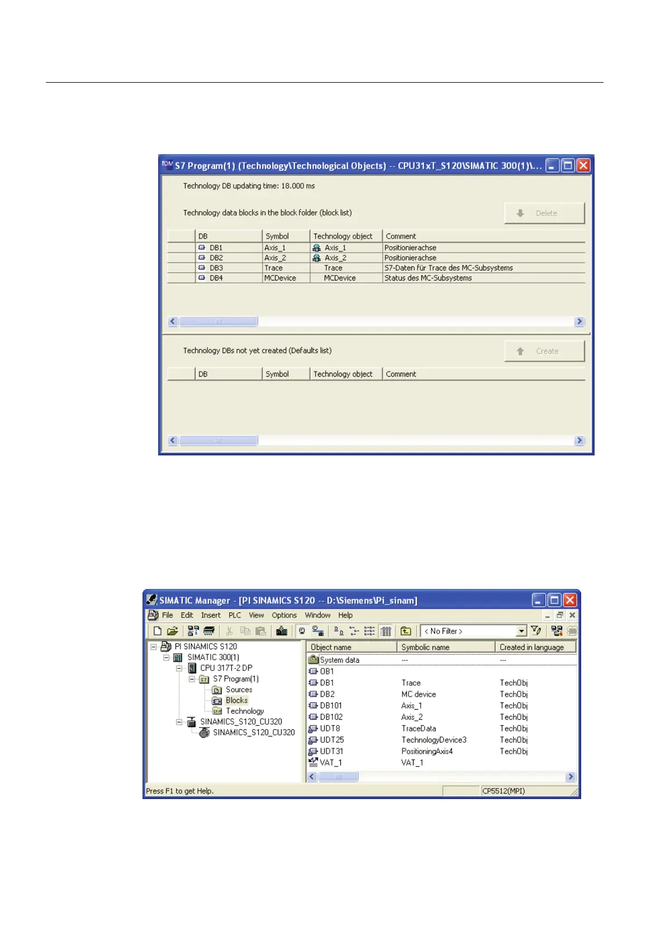The height and width of the screenshot is (941, 665).
Task: Select the DB101 block icon
Action: [x=313, y=706]
